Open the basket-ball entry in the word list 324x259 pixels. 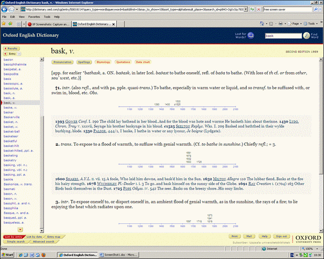(x=12, y=131)
